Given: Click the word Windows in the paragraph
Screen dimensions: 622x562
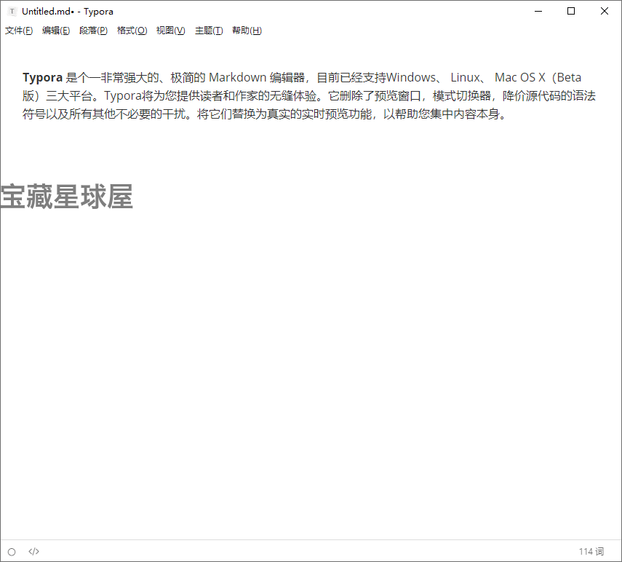Looking at the screenshot, I should (411, 77).
